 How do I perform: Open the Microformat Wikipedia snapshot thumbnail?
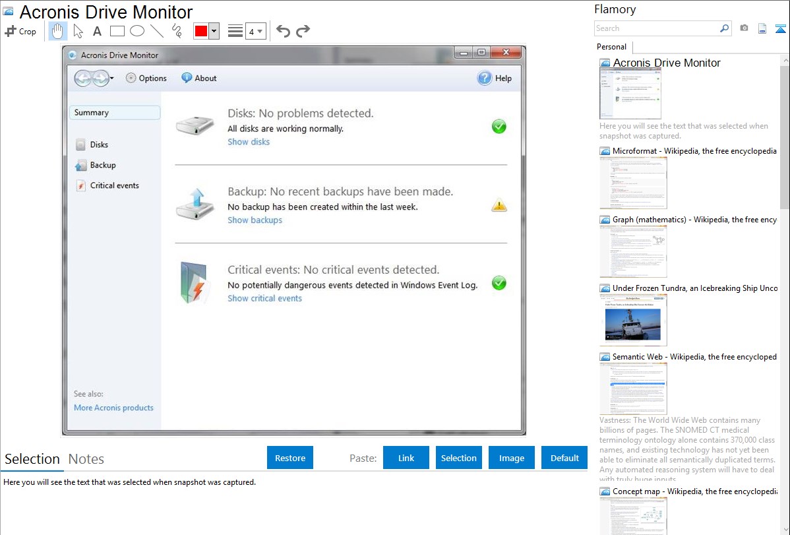tap(633, 183)
